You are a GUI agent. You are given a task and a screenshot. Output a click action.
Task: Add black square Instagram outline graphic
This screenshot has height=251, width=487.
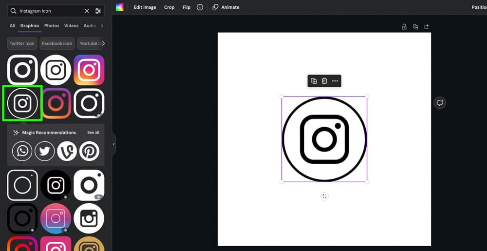click(x=22, y=218)
